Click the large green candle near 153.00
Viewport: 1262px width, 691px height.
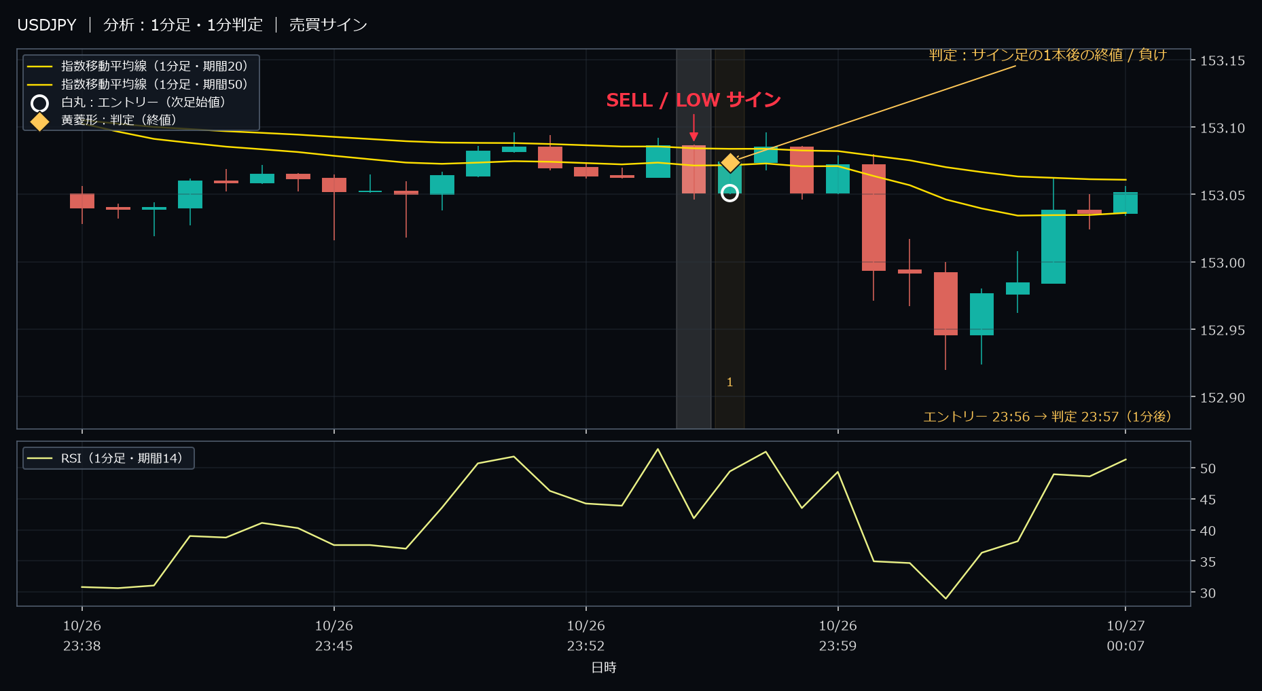pyautogui.click(x=1053, y=246)
